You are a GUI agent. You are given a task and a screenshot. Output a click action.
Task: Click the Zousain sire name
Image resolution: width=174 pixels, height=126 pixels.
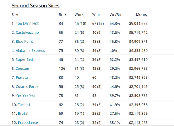22,69
